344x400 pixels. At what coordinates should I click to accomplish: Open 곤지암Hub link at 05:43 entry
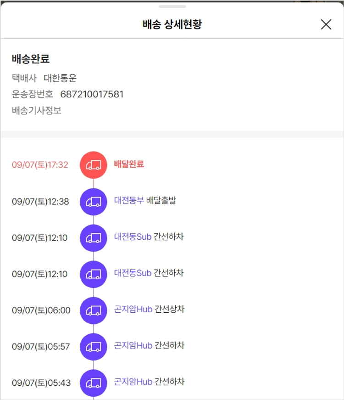pos(133,382)
